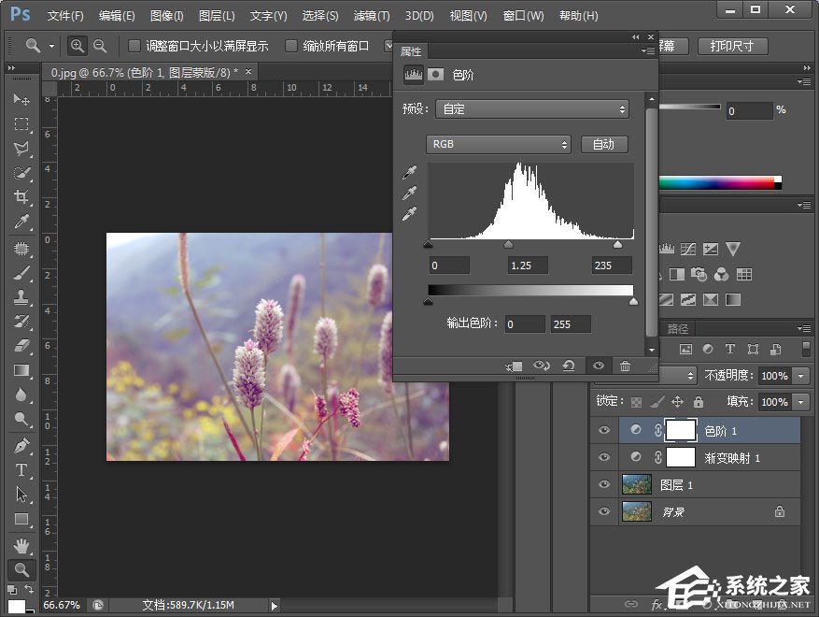
Task: Click the 自动 auto button
Action: pyautogui.click(x=604, y=144)
